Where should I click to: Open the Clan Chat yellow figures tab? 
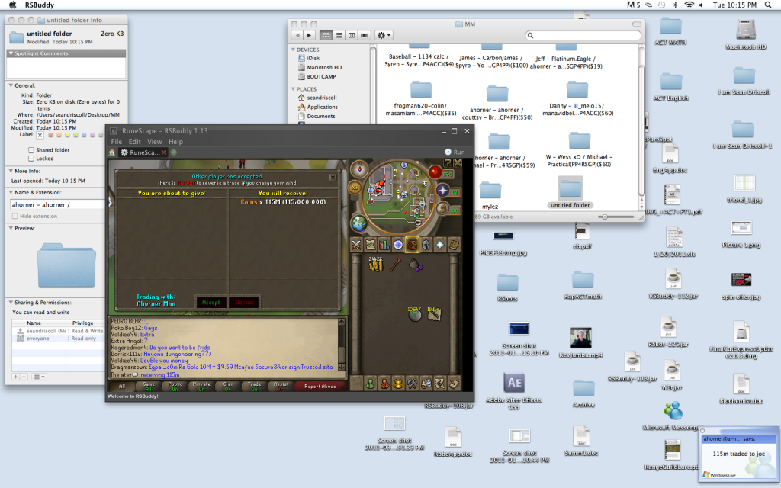pos(398,384)
